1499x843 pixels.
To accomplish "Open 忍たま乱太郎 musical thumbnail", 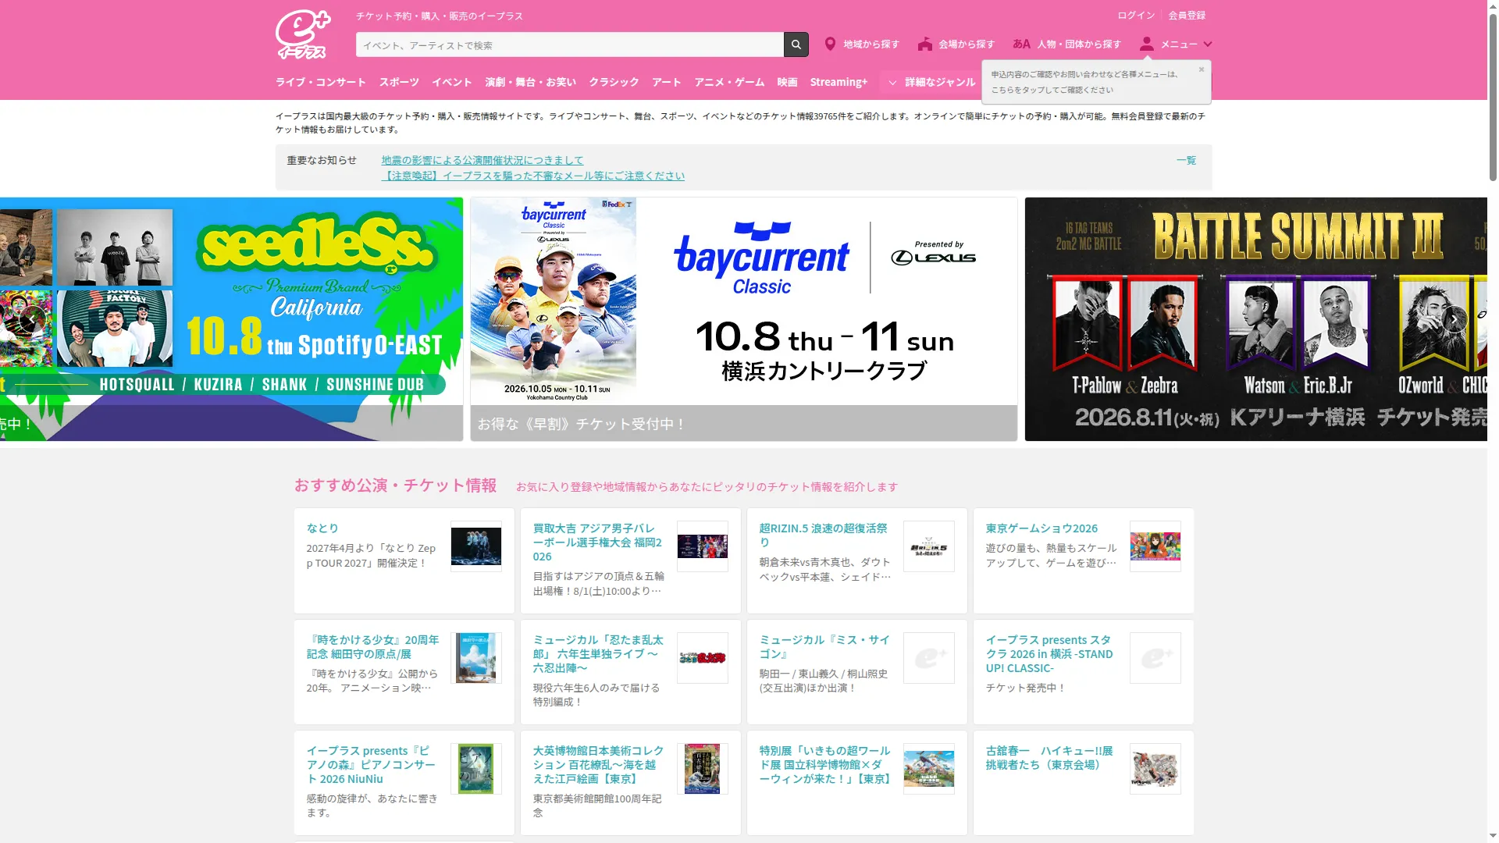I will tap(702, 658).
